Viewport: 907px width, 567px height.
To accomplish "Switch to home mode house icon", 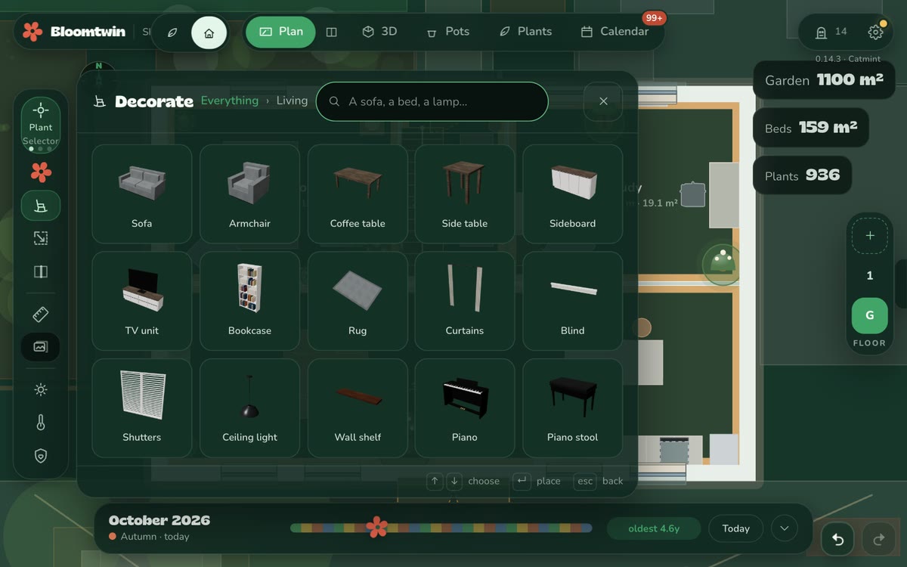I will coord(209,33).
